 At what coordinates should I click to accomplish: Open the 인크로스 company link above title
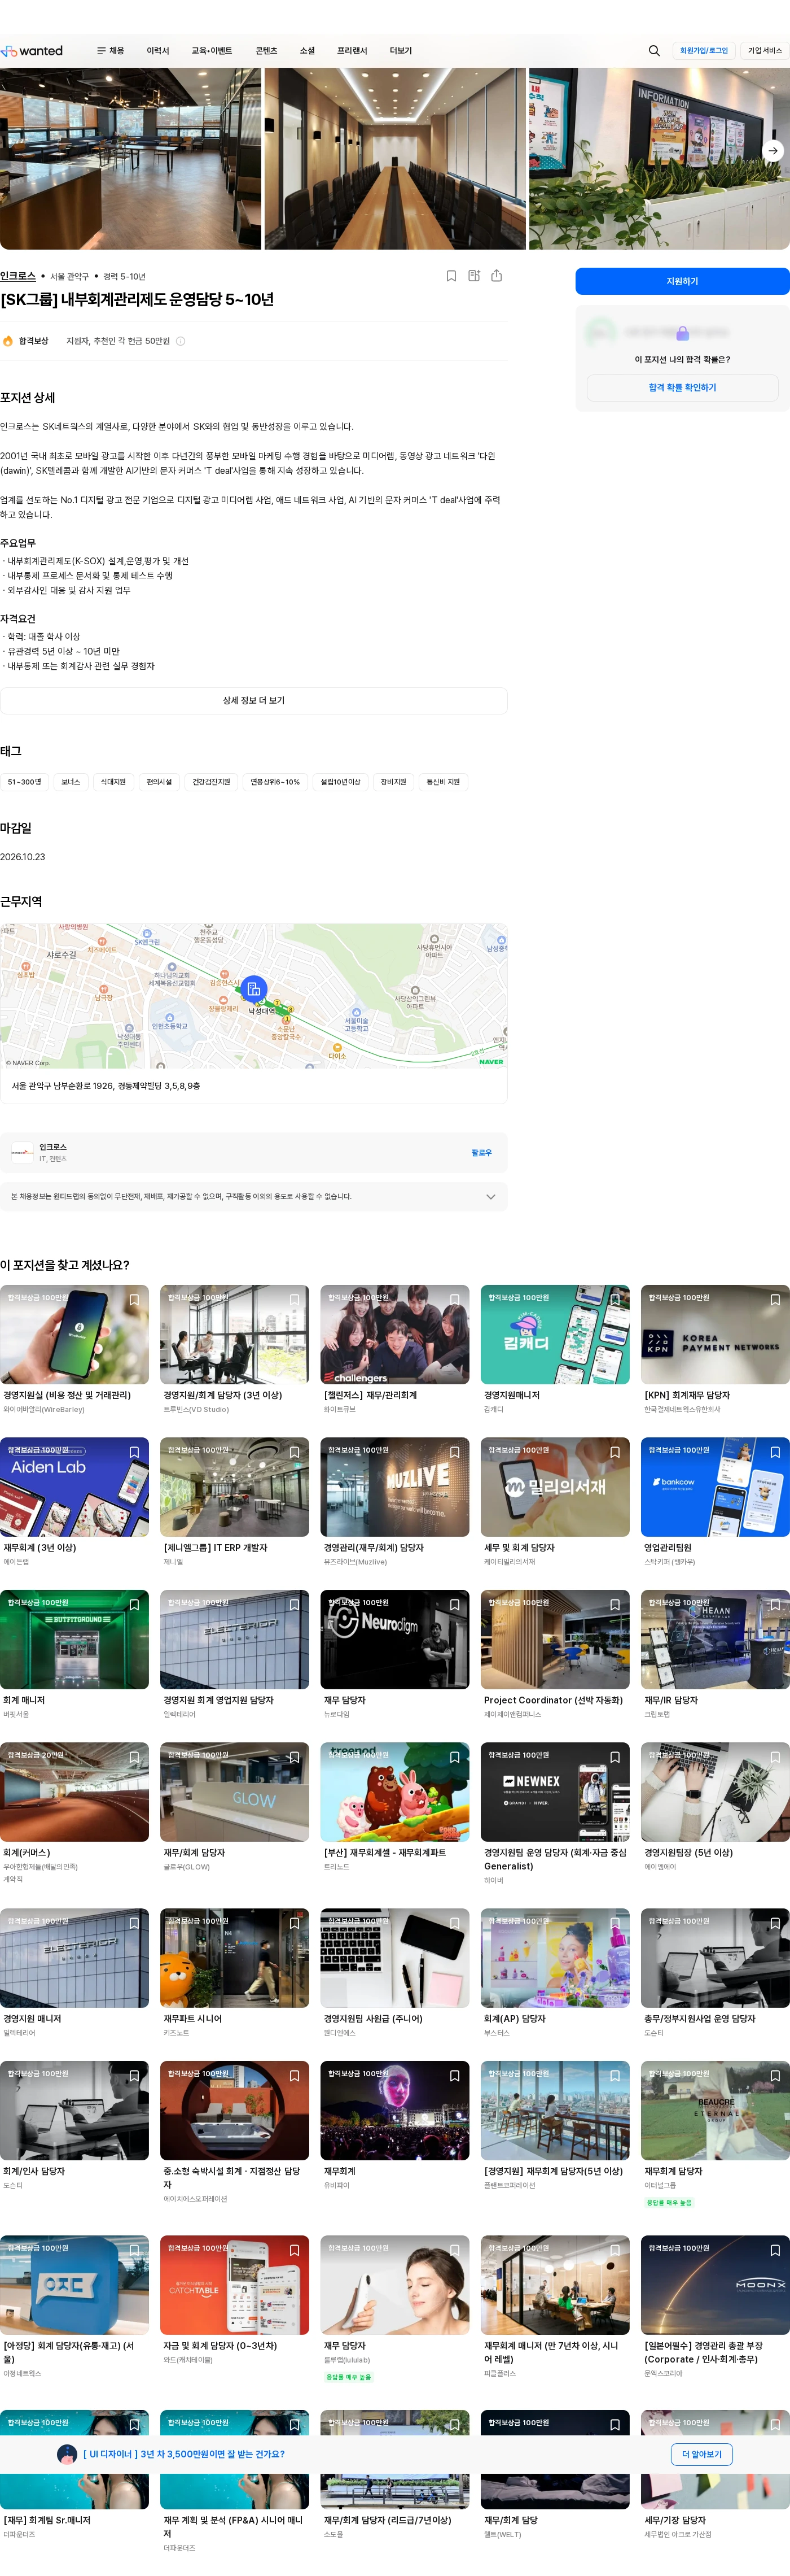(18, 276)
